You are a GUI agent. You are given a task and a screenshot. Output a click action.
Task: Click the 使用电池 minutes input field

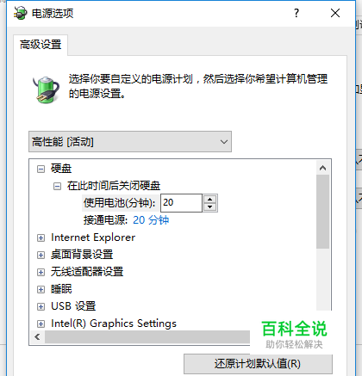[x=181, y=203]
